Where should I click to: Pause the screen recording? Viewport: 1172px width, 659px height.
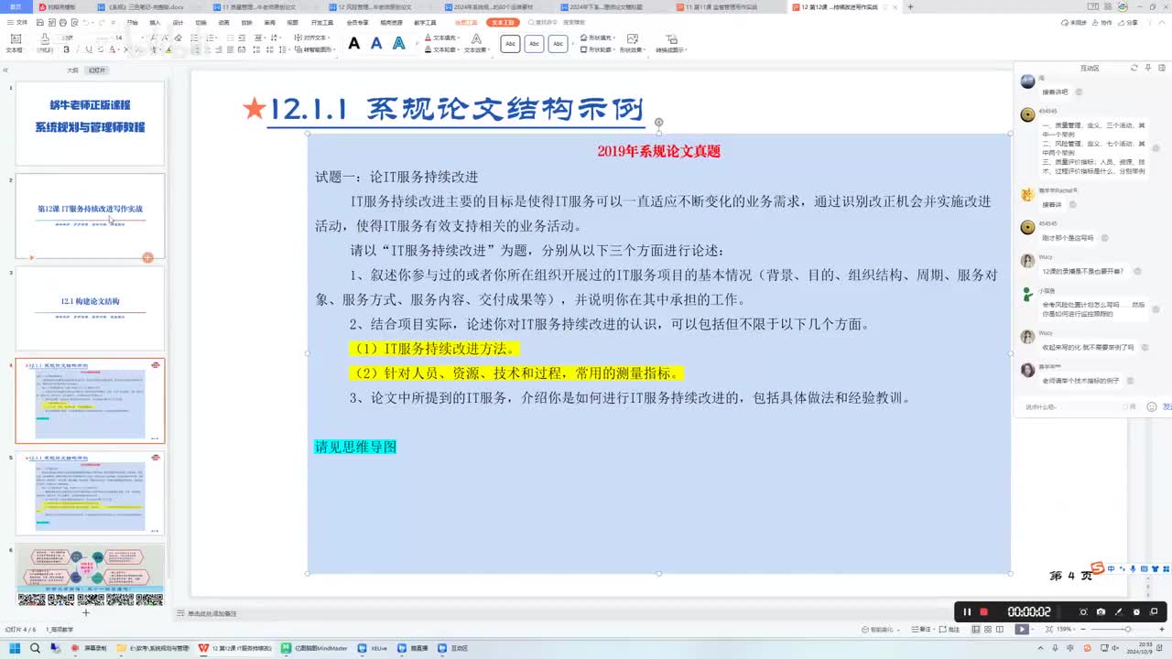(x=967, y=611)
